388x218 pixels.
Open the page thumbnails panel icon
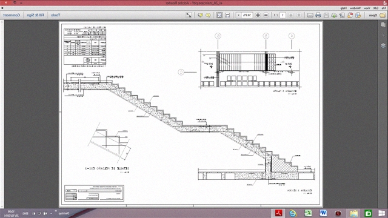[383, 25]
